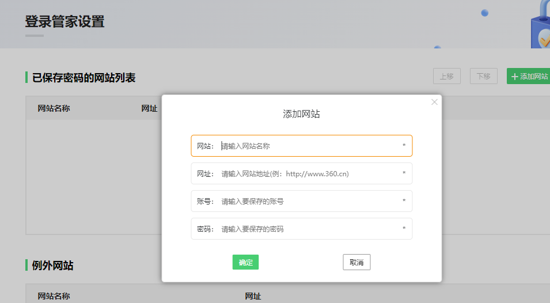Click the 下移 move down button
The height and width of the screenshot is (303, 550).
pyautogui.click(x=484, y=76)
